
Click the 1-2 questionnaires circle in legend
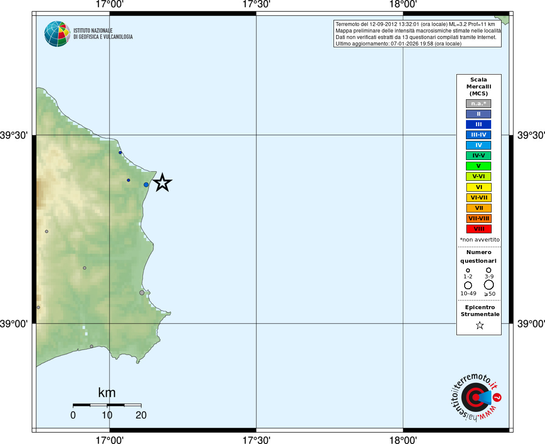point(468,271)
